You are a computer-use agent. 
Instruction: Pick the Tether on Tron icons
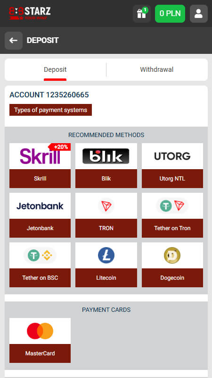point(172,206)
